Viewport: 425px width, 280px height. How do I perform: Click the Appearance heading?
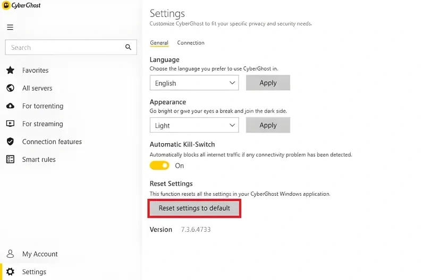(168, 102)
